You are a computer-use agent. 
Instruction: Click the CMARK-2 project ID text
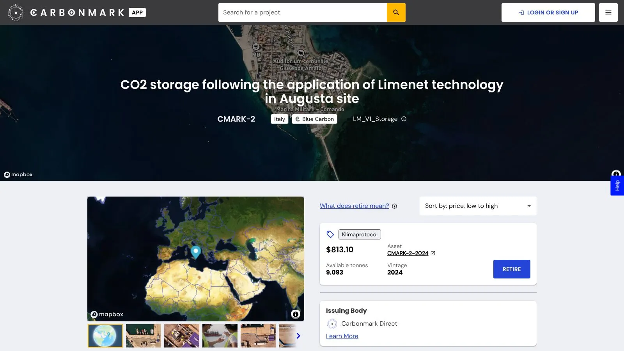(236, 119)
